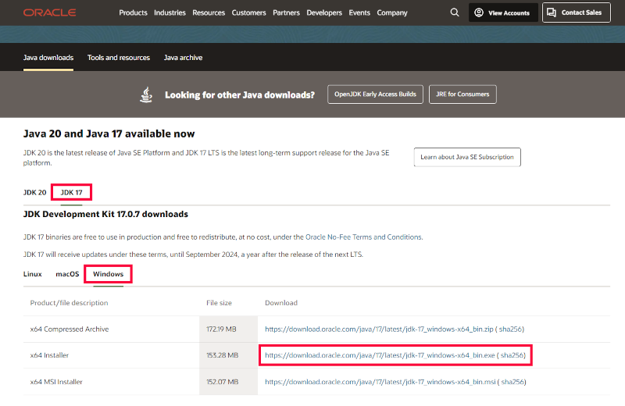Open the Resources menu
This screenshot has width=625, height=406.
click(x=209, y=12)
